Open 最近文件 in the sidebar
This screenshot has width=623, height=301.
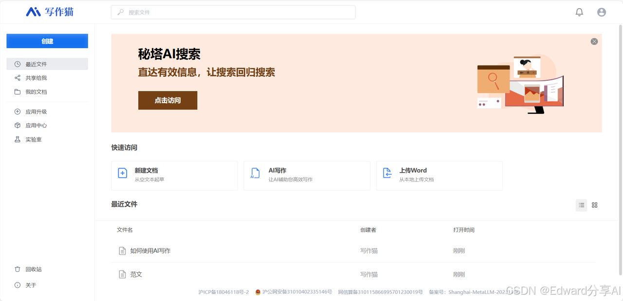[47, 64]
